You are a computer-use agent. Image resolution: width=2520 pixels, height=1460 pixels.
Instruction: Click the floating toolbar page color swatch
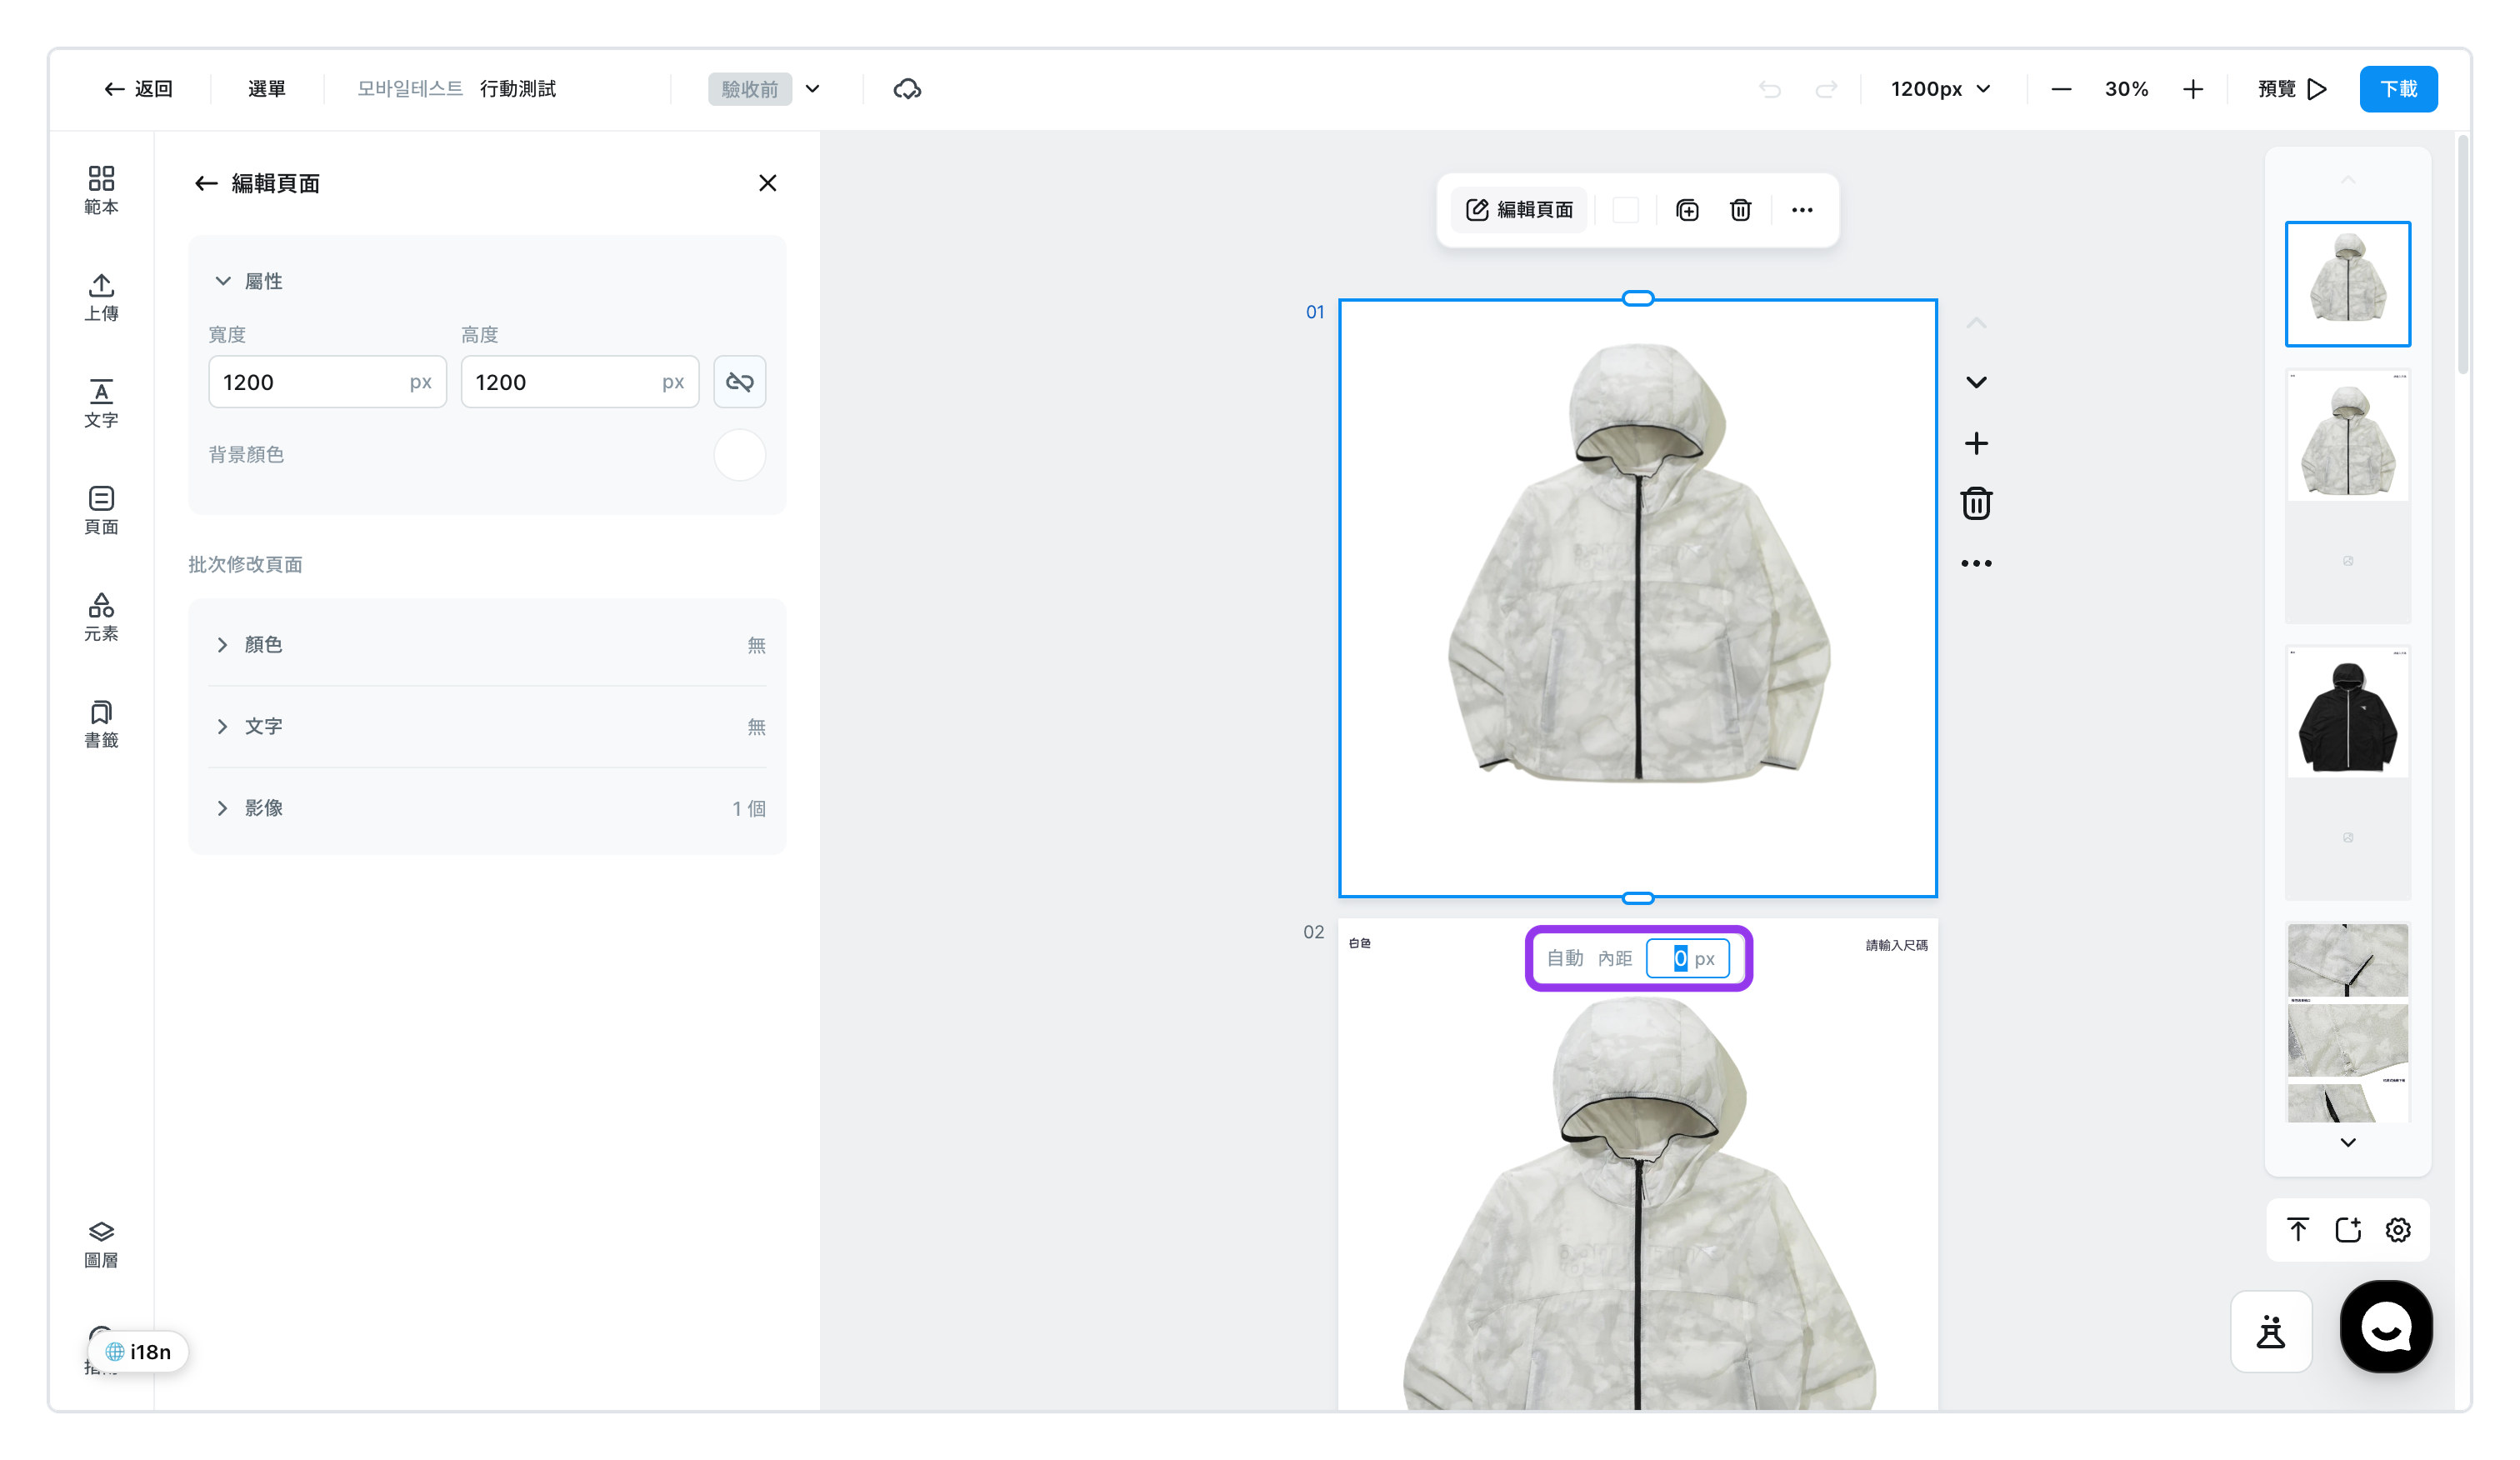pos(1626,210)
